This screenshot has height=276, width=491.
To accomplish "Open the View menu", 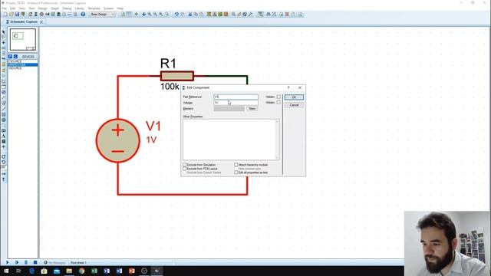I will (x=22, y=8).
